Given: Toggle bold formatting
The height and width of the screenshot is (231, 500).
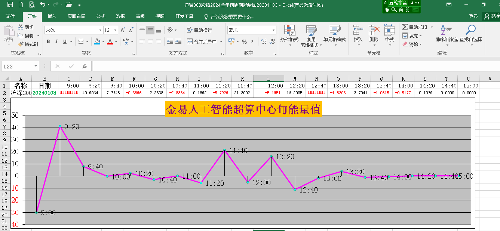Looking at the screenshot, I should coord(48,41).
